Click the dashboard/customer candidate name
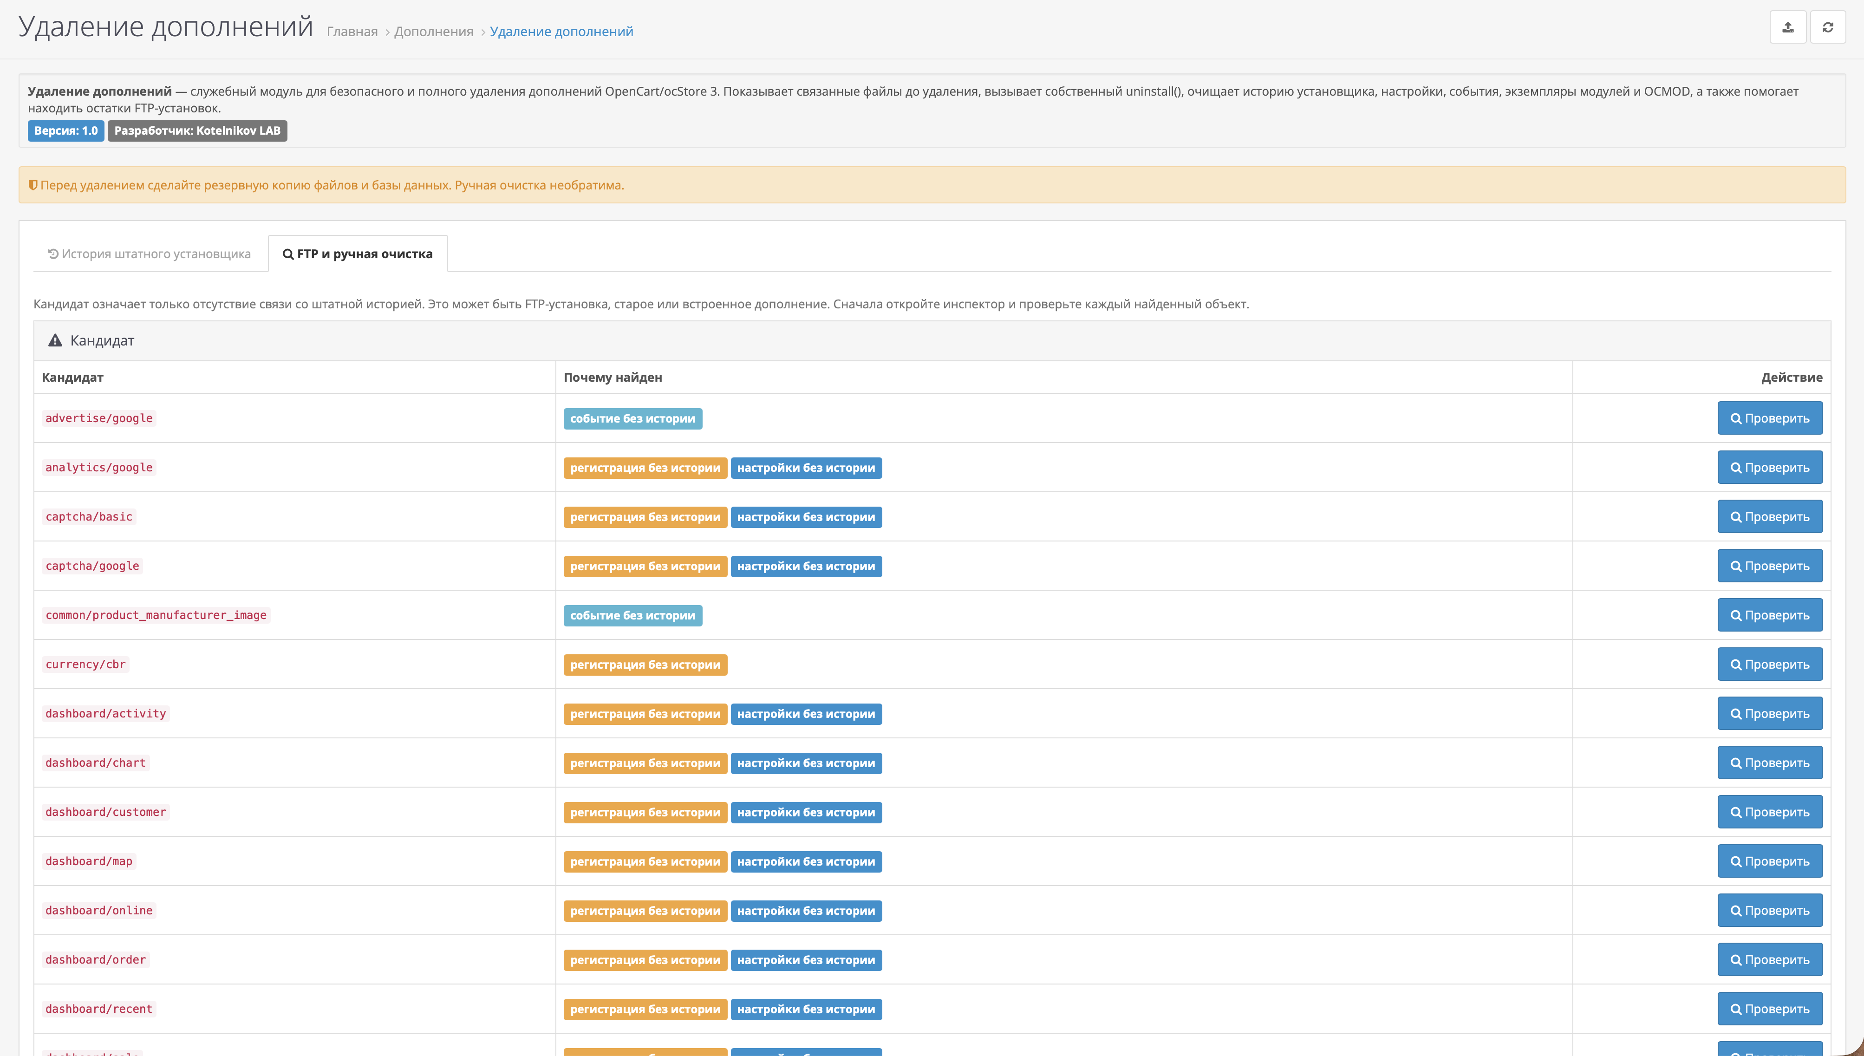 click(x=106, y=812)
